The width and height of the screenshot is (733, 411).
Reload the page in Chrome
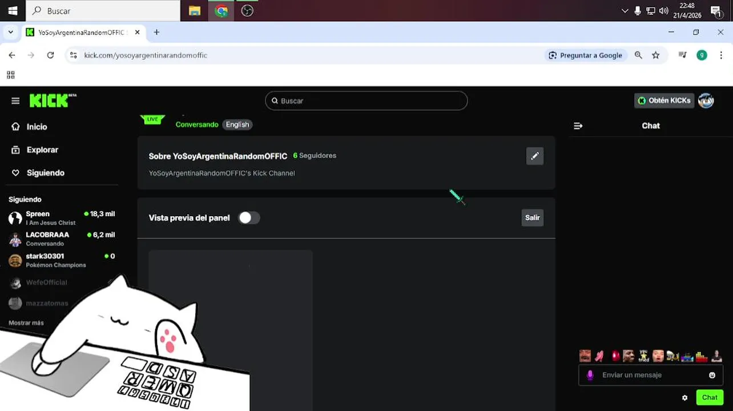pos(50,55)
